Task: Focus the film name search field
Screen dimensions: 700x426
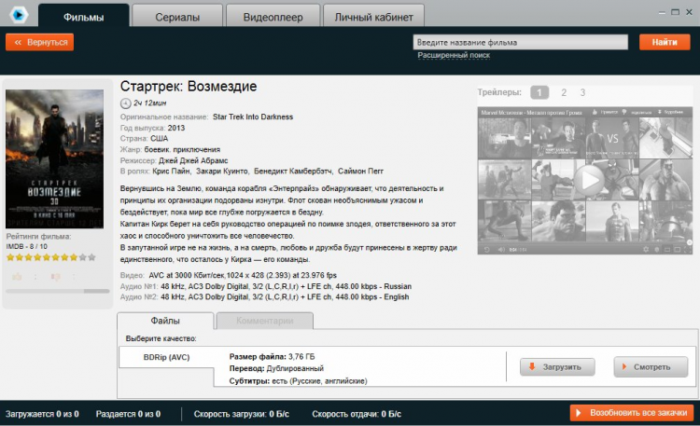Action: [x=521, y=42]
